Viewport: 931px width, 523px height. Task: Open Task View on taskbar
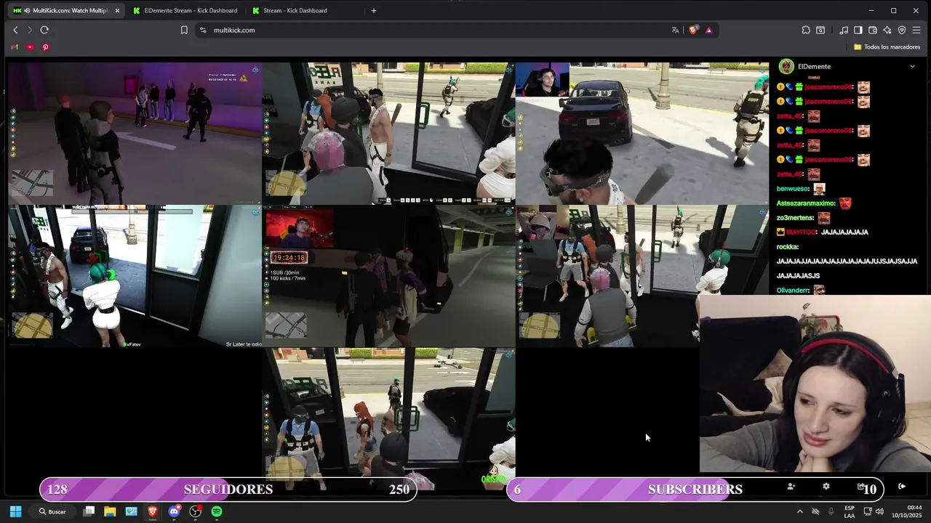[x=89, y=511]
